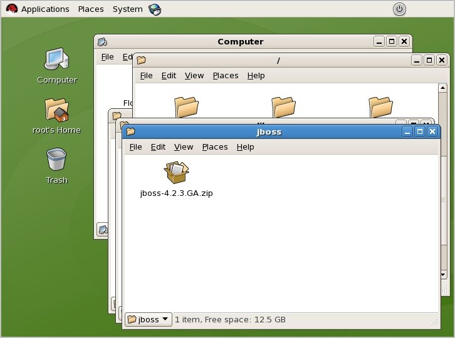The height and width of the screenshot is (338, 455).
Task: Open Help menu in jboss window
Action: pyautogui.click(x=245, y=147)
